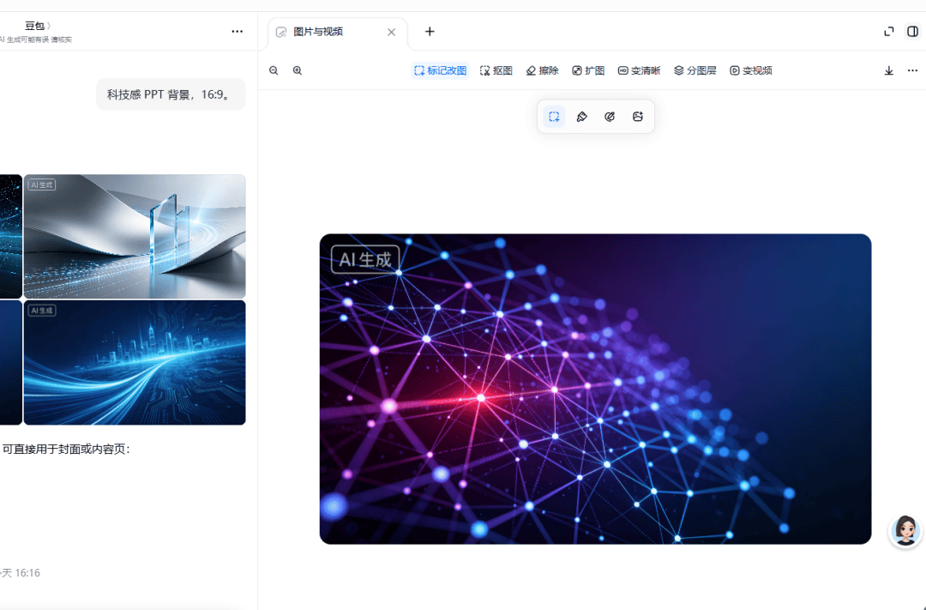Open the image toolbar more options menu

(x=912, y=70)
